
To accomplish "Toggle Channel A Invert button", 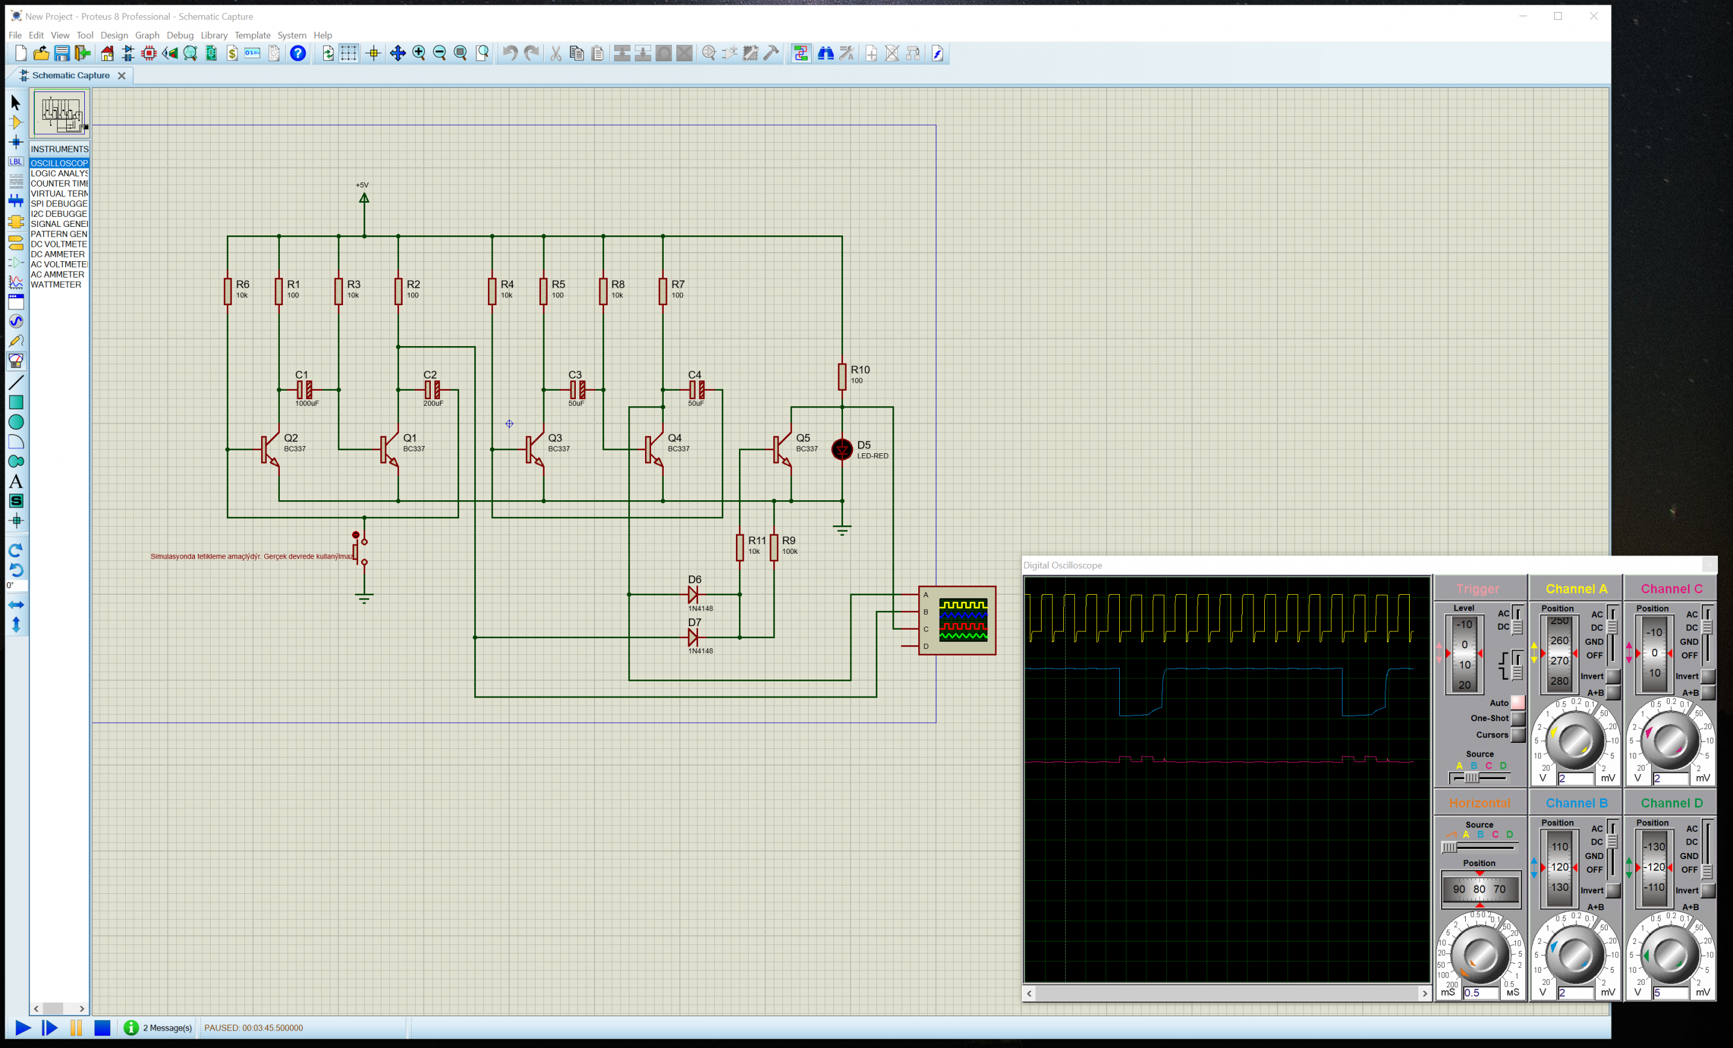I will (1613, 676).
